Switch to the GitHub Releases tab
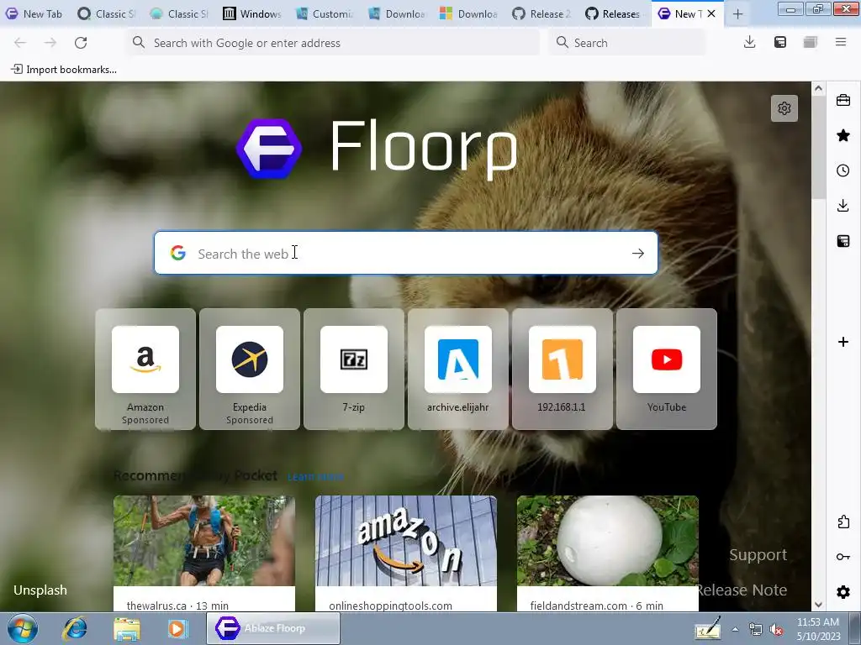This screenshot has height=645, width=861. (x=615, y=13)
